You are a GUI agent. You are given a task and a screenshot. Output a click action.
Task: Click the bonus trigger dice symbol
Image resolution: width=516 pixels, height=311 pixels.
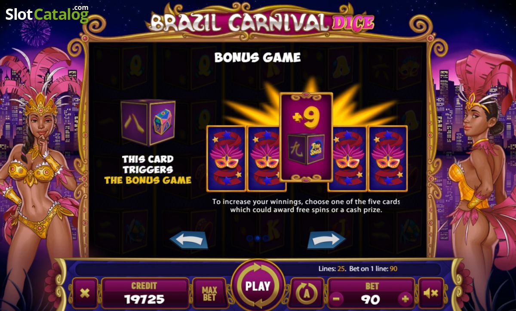pos(148,123)
